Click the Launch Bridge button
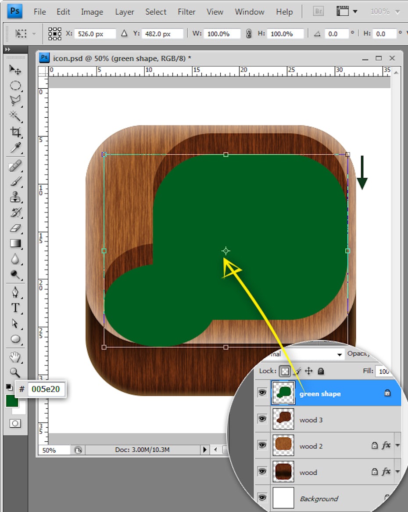Screen dimensions: 408x512 click(x=320, y=12)
